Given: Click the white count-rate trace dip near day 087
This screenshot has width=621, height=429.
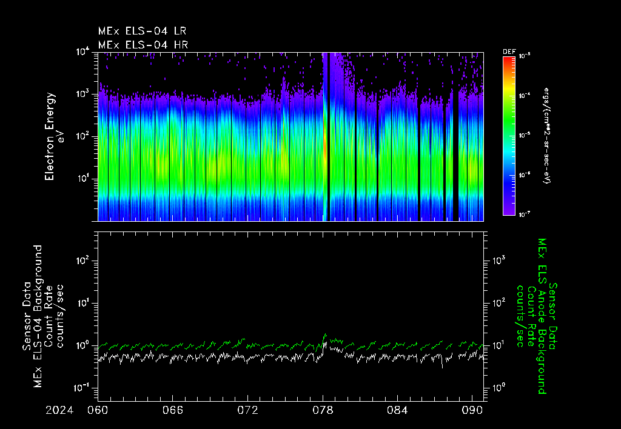Looking at the screenshot, I should pos(442,365).
